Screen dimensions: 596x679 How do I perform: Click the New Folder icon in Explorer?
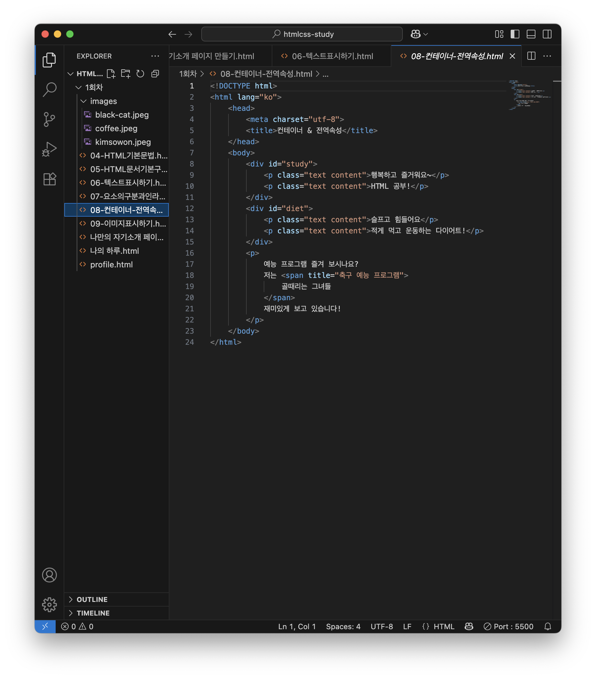[x=126, y=74]
